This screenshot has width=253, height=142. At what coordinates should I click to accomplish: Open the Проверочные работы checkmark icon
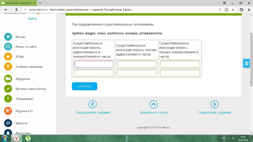tap(8, 89)
